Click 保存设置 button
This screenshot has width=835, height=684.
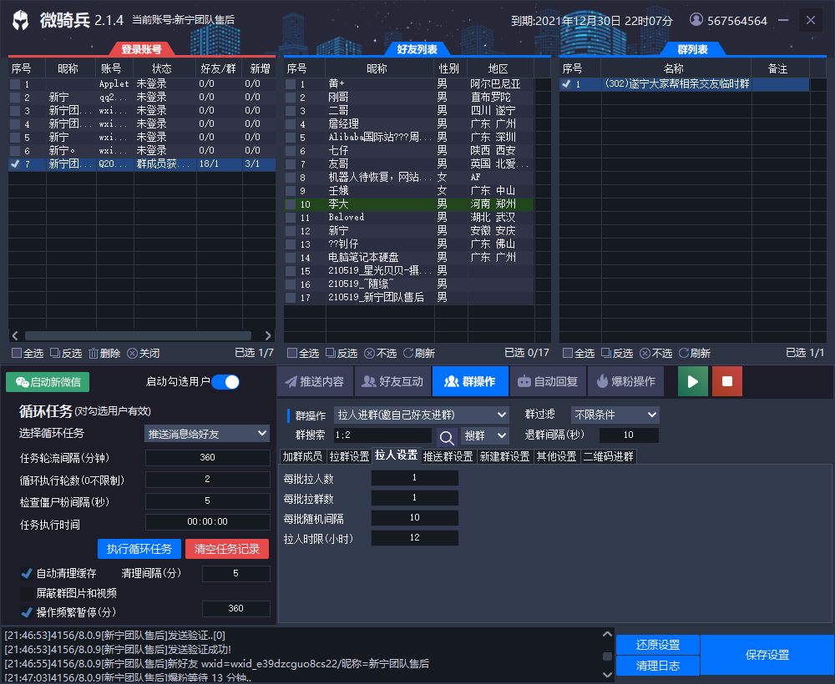(767, 655)
